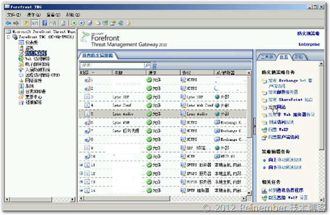
Task: Toggle the Show/Hide Console Tree toolbar icon
Action: (x=35, y=23)
